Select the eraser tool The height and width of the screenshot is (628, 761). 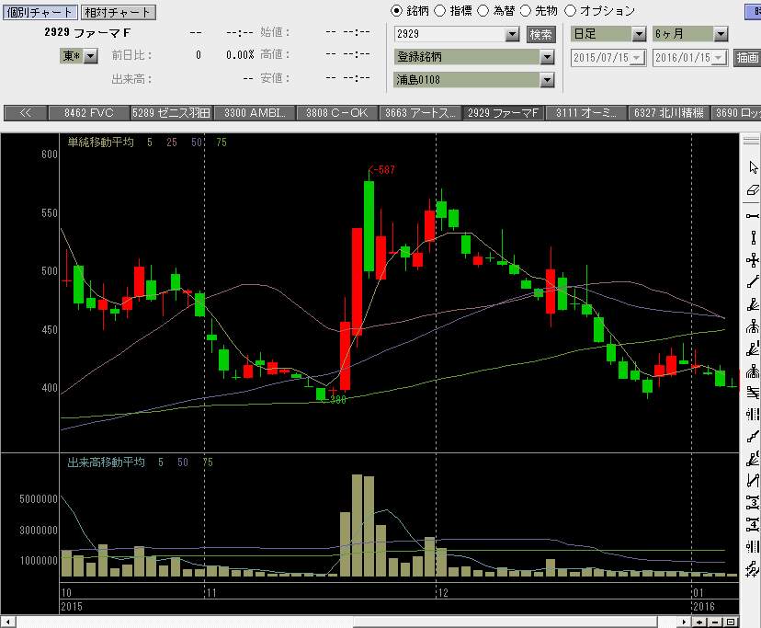coord(752,190)
